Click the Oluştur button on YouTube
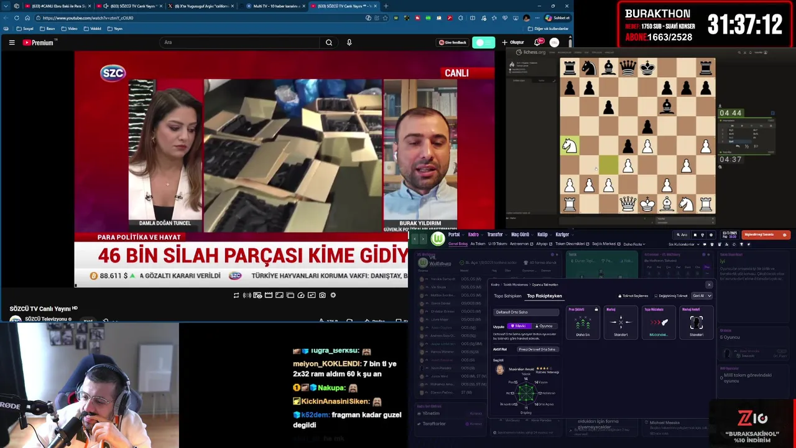 point(513,42)
